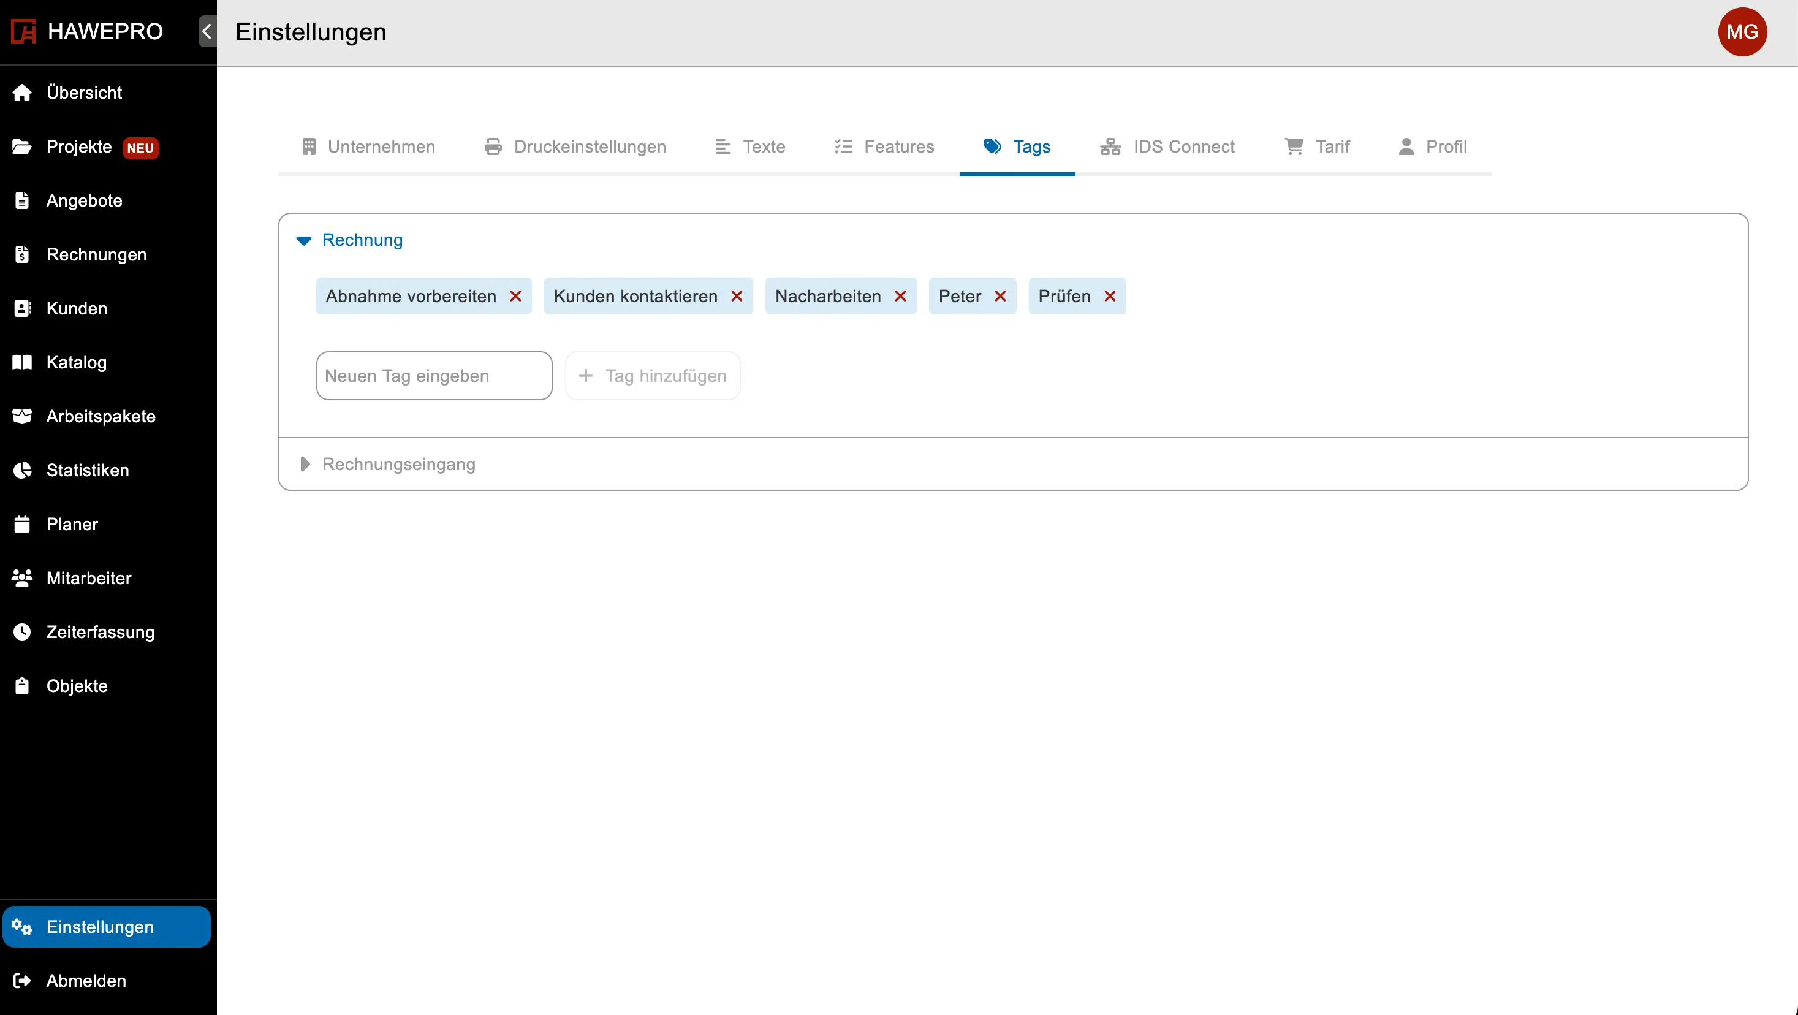Screen dimensions: 1798x1015
Task: Open Zeiterfassung via the clock icon
Action: 22,632
